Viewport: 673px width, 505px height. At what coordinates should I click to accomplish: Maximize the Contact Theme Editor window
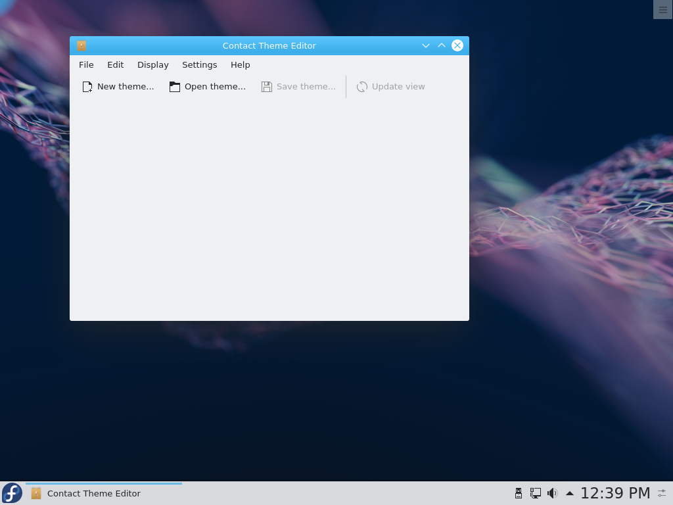pyautogui.click(x=442, y=45)
